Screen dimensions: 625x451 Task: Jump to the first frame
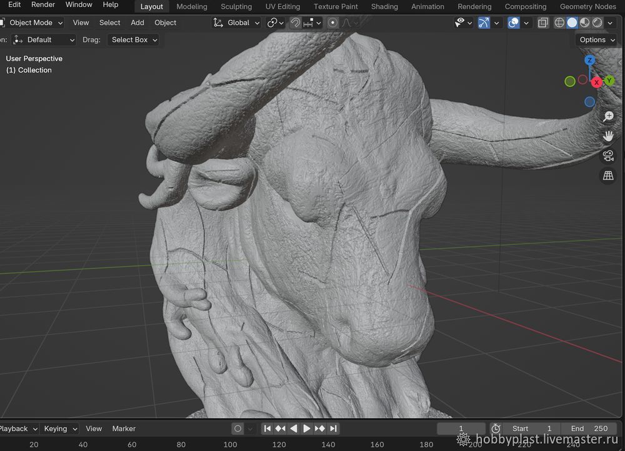point(267,429)
